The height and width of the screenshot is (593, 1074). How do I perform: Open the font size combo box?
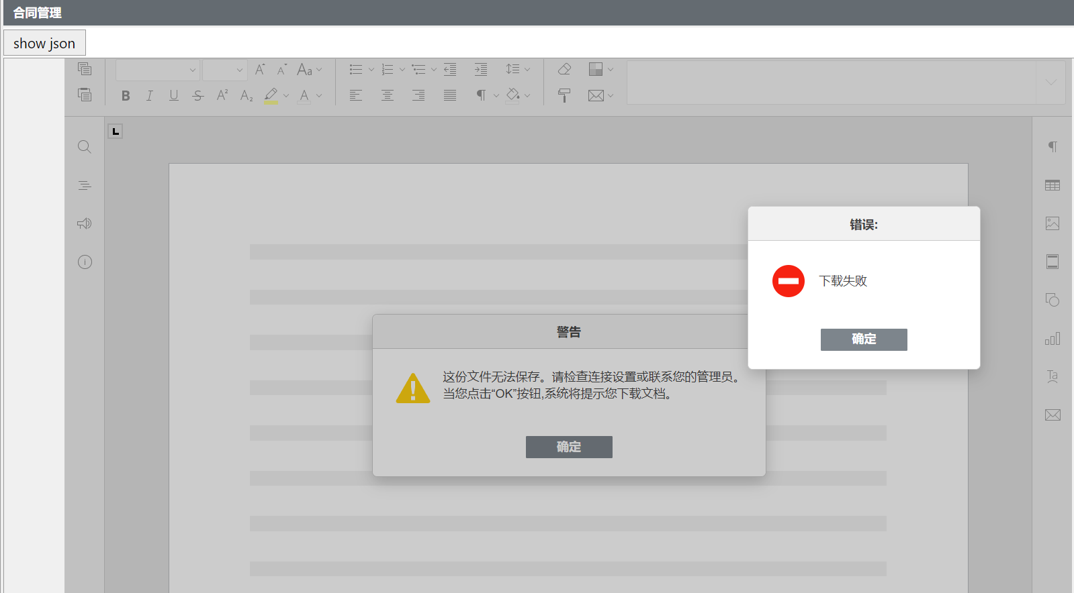coord(225,70)
